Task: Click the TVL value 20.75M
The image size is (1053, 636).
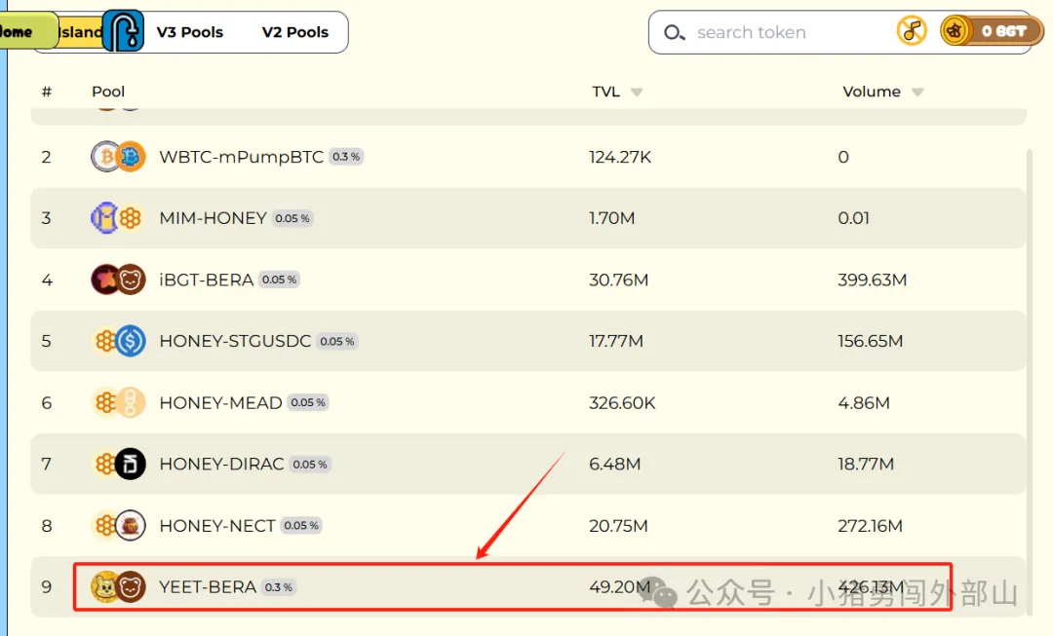Action: [618, 525]
